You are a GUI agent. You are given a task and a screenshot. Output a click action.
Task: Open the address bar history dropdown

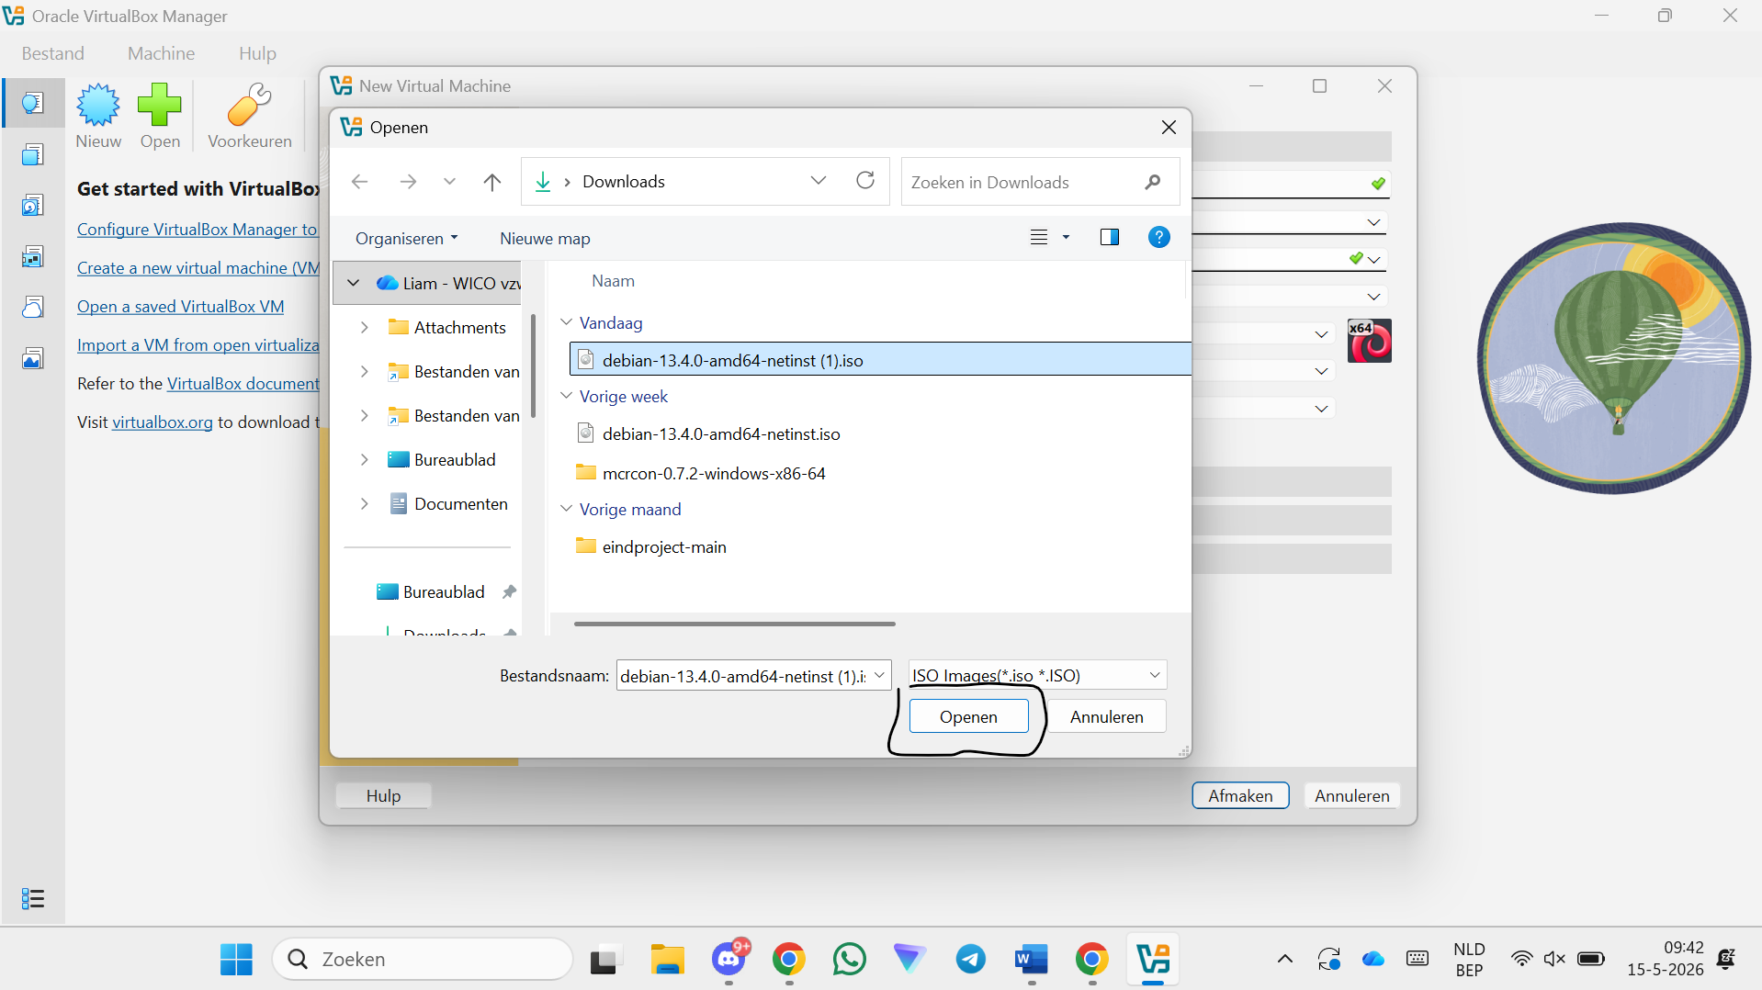pyautogui.click(x=819, y=181)
